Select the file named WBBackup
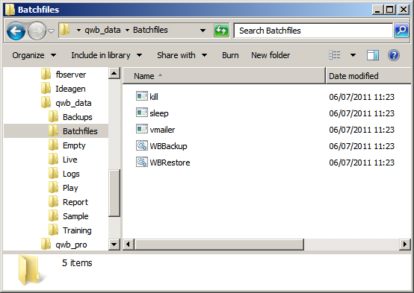The height and width of the screenshot is (293, 414). coord(168,146)
